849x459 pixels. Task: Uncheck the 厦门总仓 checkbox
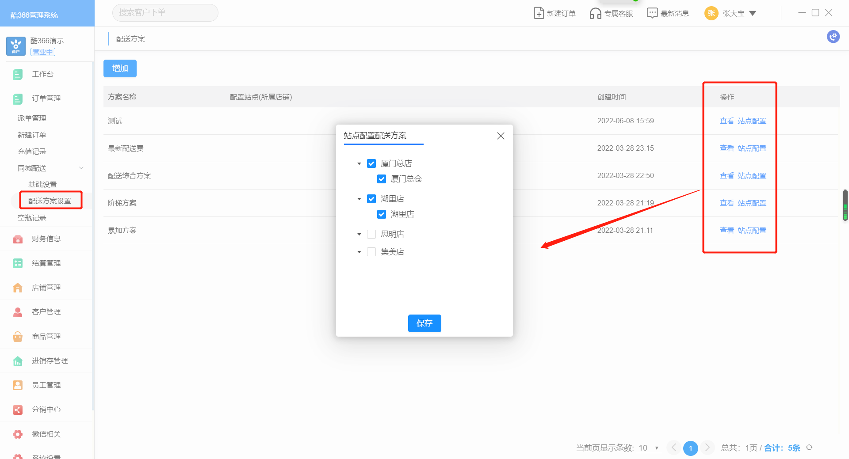point(382,179)
